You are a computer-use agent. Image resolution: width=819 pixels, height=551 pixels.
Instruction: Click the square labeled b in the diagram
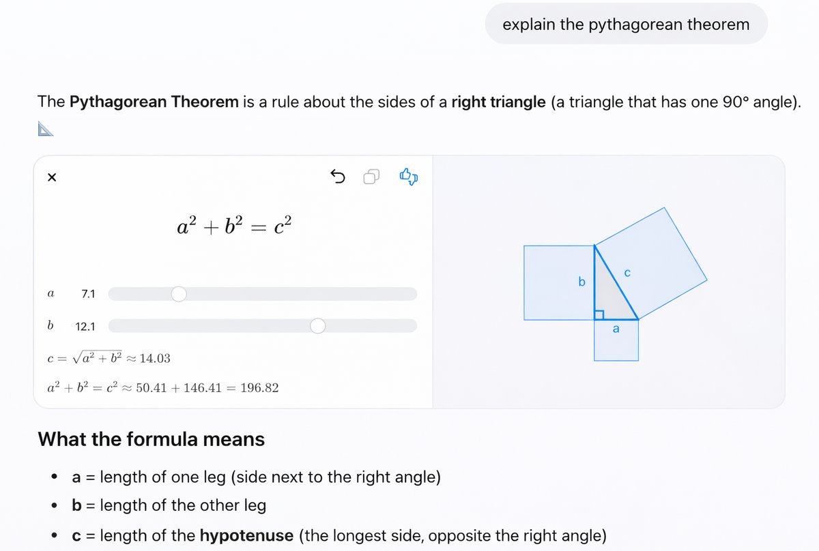pos(560,281)
